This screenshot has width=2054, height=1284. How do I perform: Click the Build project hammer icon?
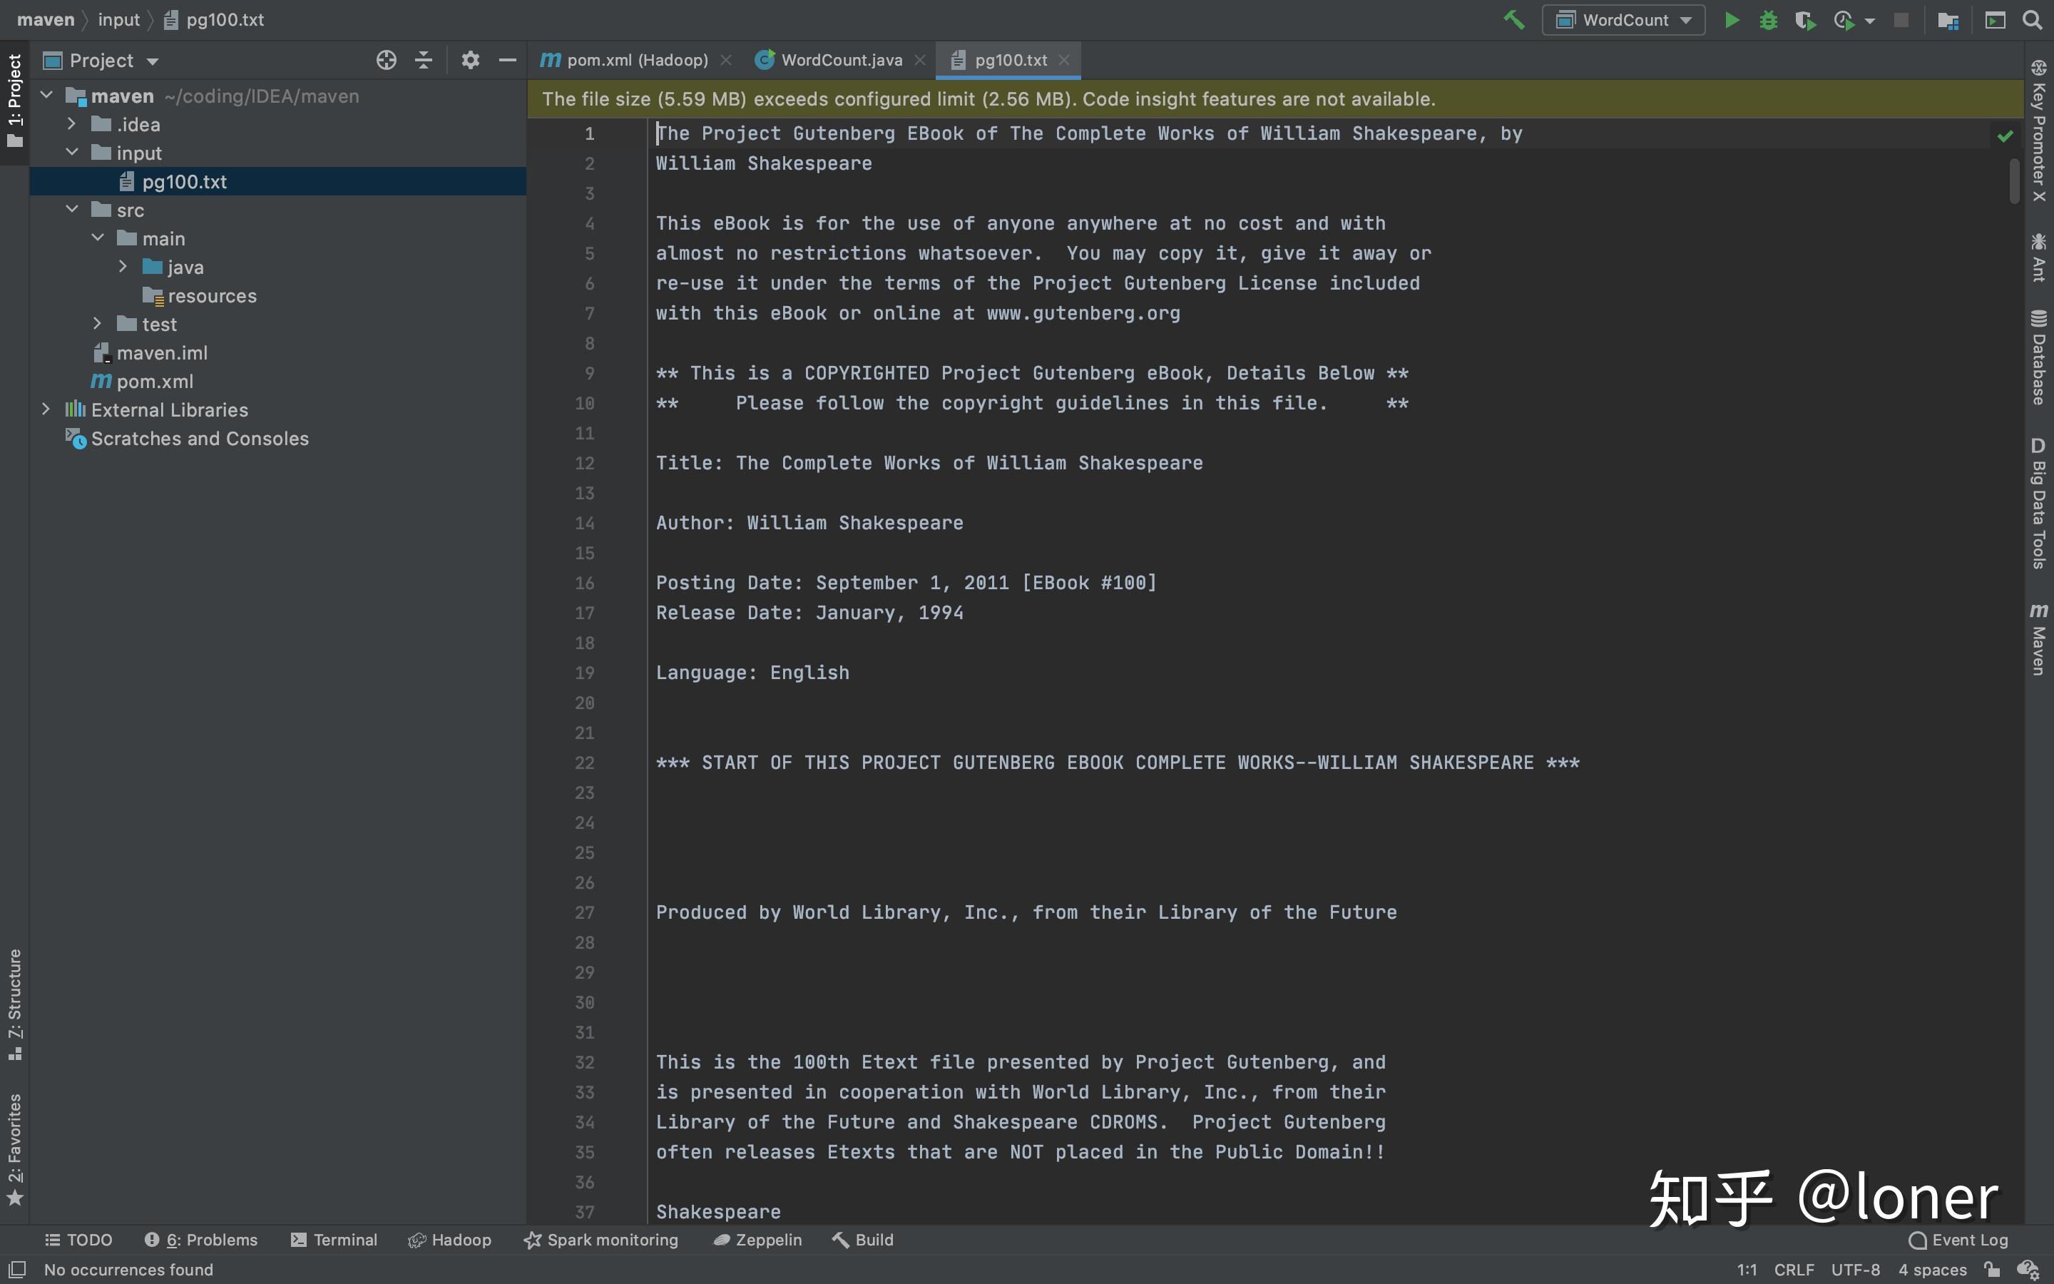(1513, 19)
